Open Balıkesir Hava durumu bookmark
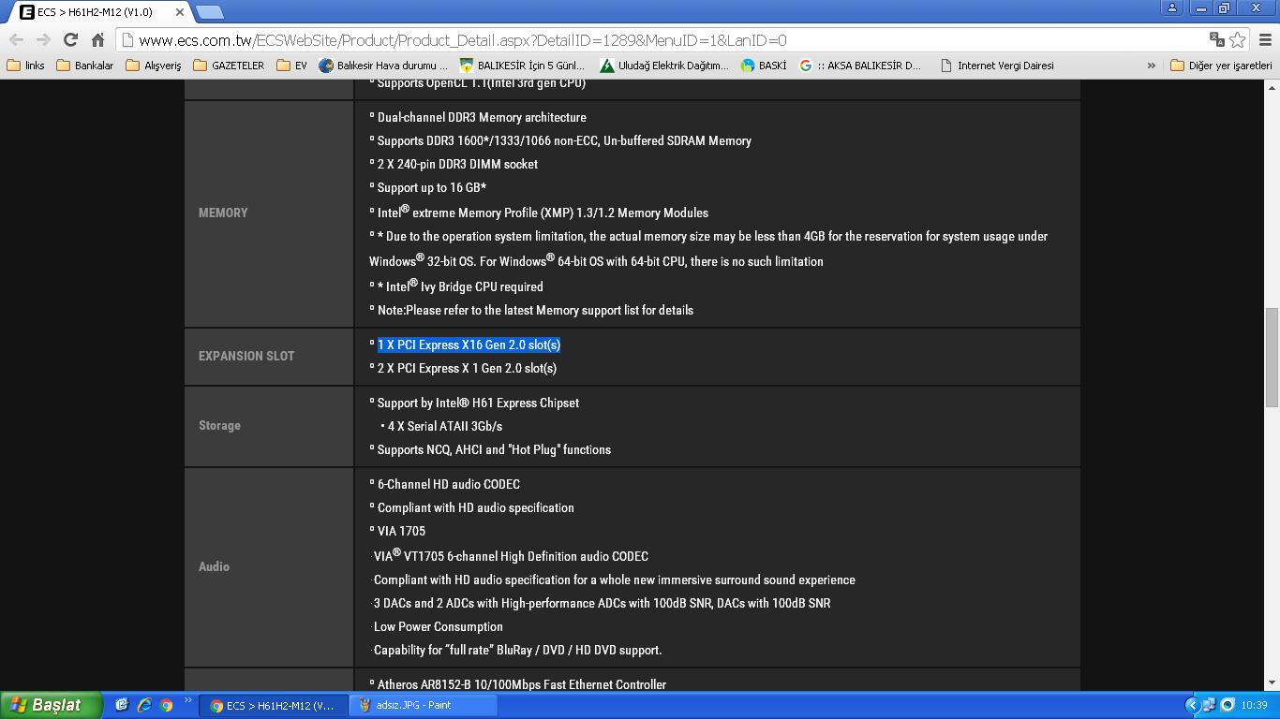 pos(383,66)
